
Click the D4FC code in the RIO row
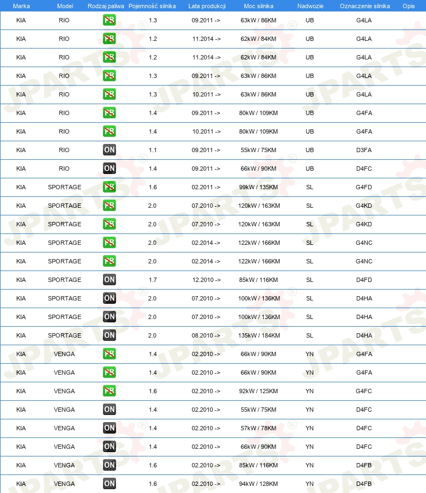pos(364,169)
